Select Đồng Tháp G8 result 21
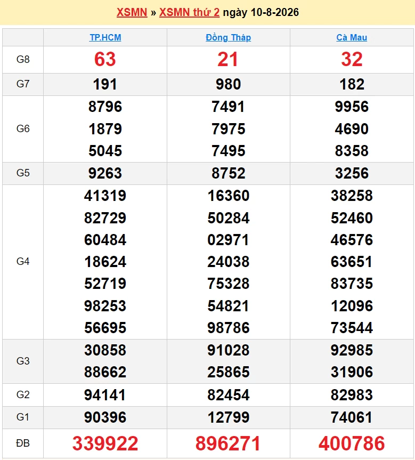Screen dimensions: 415x460 point(227,59)
